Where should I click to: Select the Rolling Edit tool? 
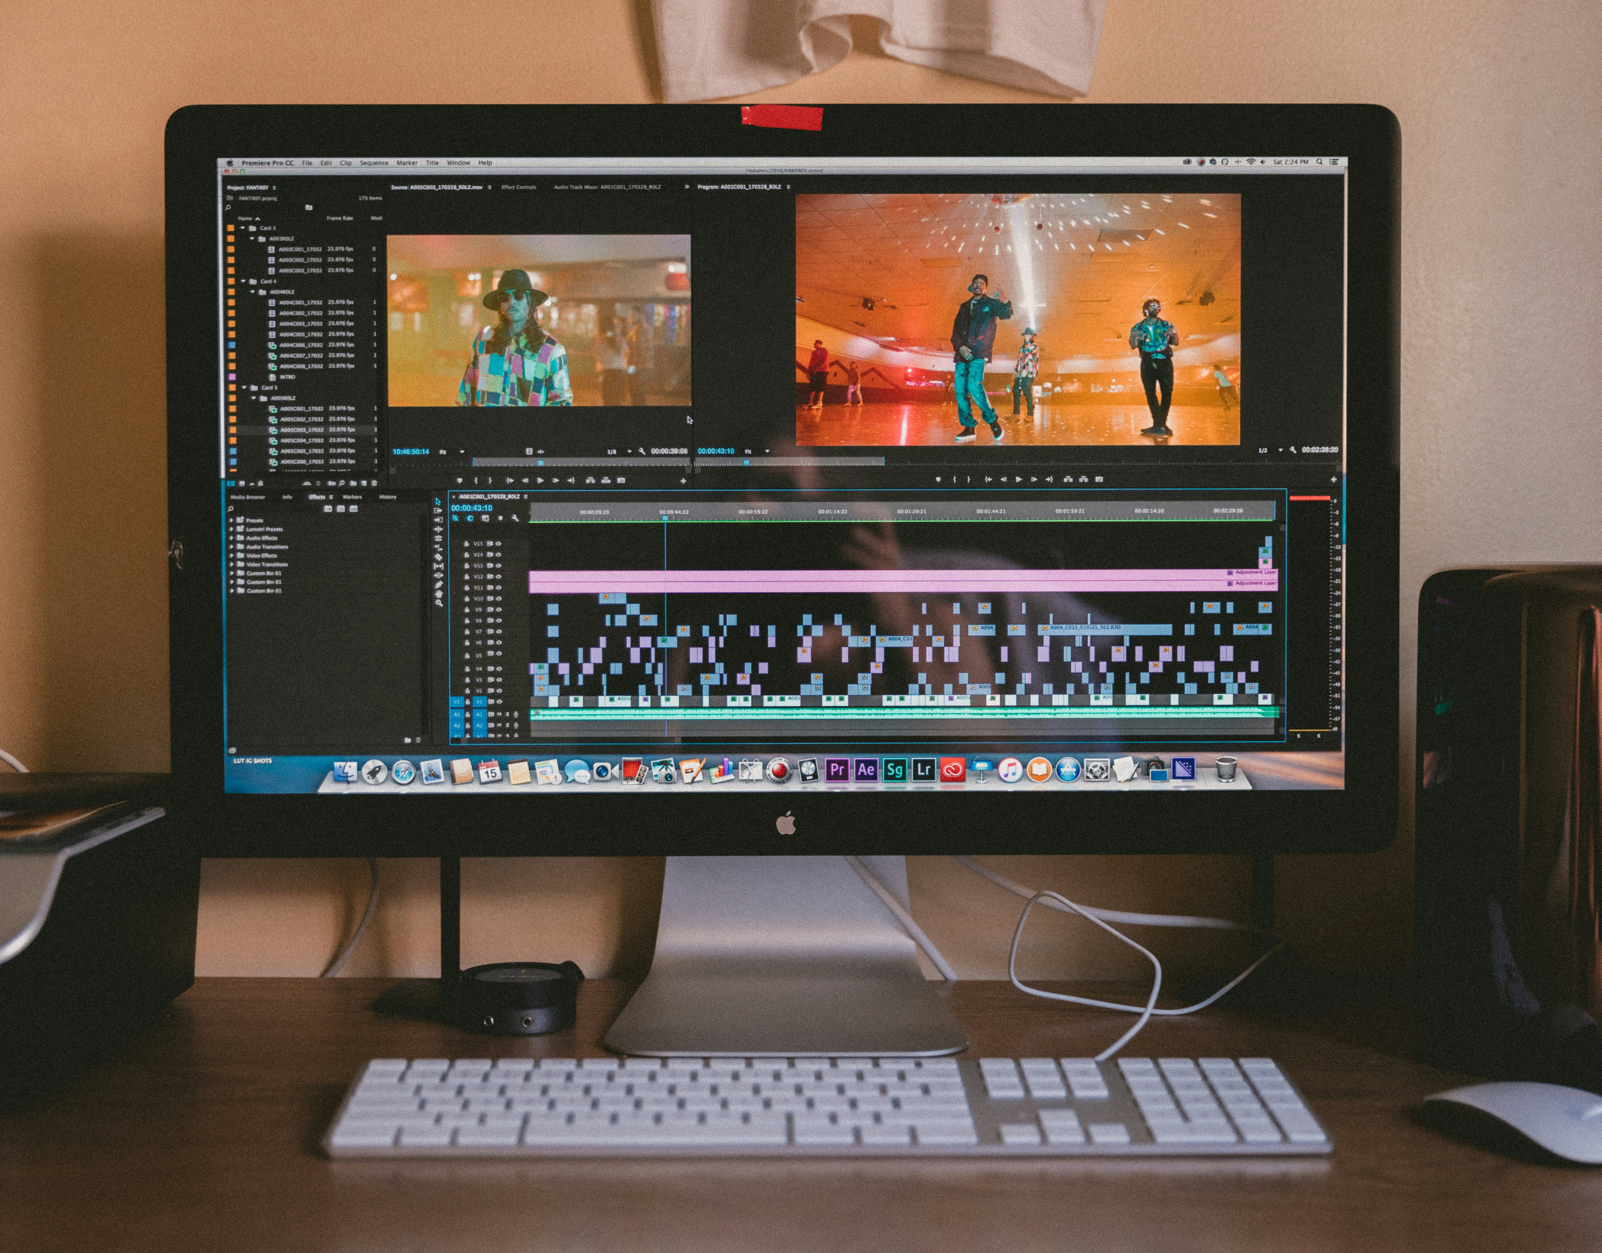pyautogui.click(x=438, y=539)
